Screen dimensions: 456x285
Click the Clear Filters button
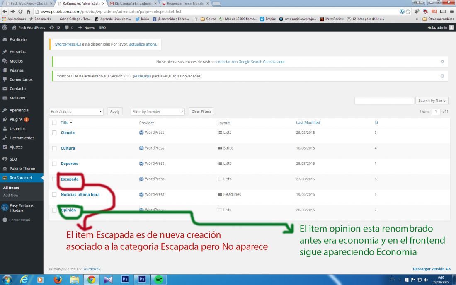point(201,111)
